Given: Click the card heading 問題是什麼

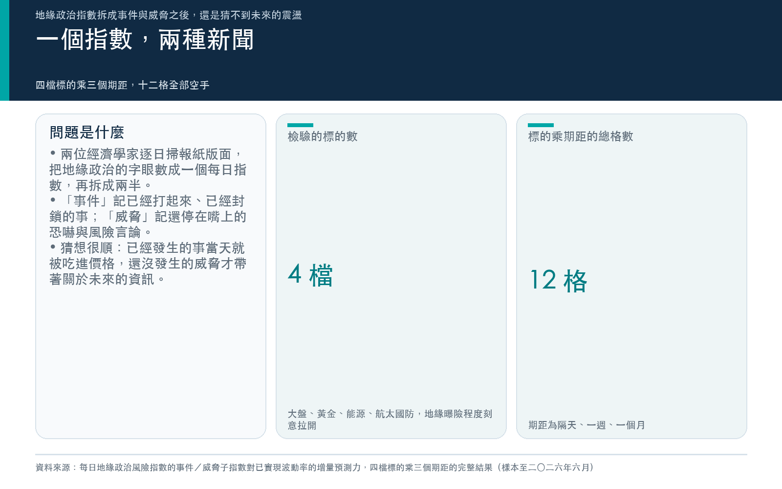Looking at the screenshot, I should click(87, 133).
